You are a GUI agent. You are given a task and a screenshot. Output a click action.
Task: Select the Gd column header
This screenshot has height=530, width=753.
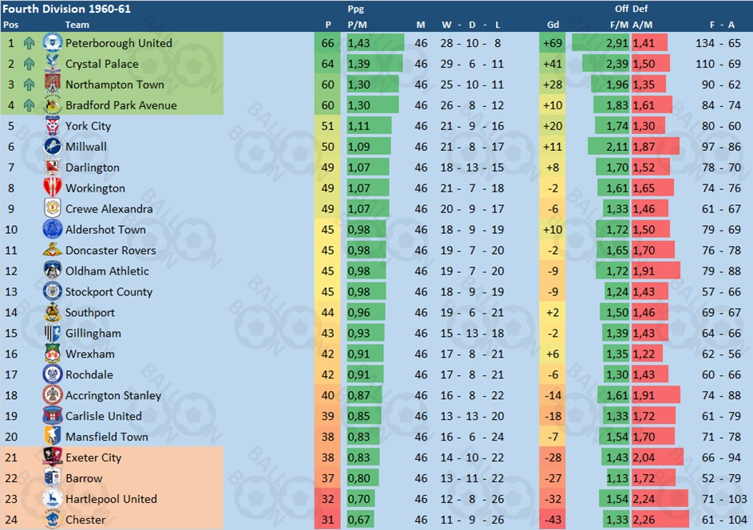(553, 25)
